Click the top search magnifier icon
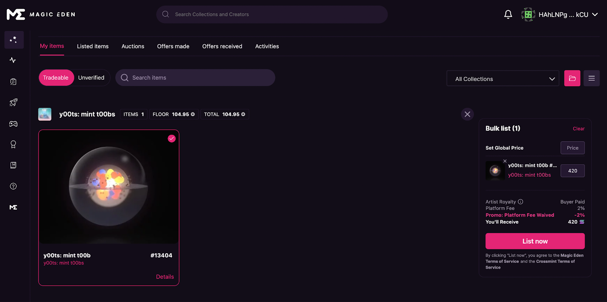 pos(165,14)
